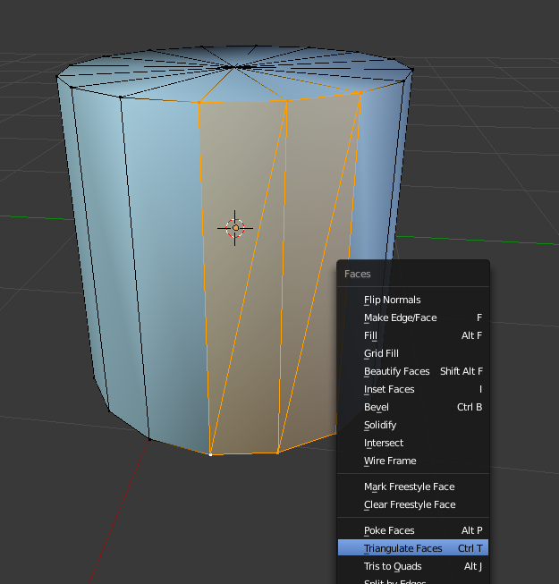Apply Wire Frame from the menu
The width and height of the screenshot is (559, 584).
click(x=390, y=461)
